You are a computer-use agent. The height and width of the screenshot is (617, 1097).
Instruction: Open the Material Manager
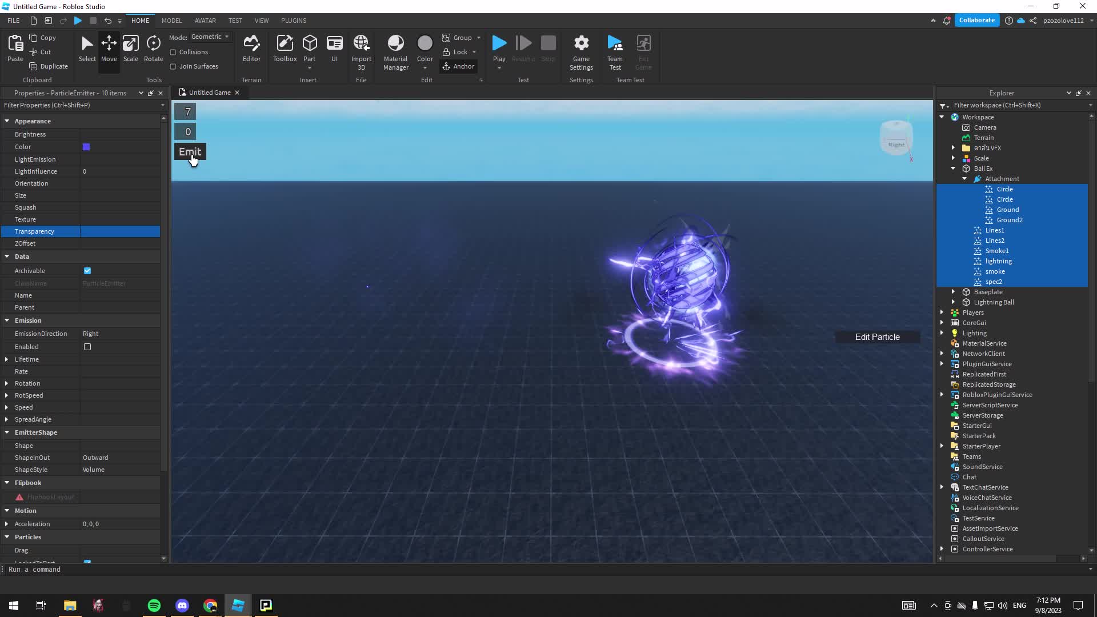coord(395,51)
